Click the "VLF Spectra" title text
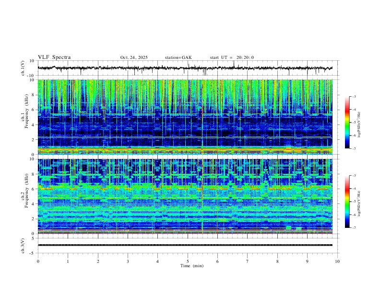 [x=54, y=57]
